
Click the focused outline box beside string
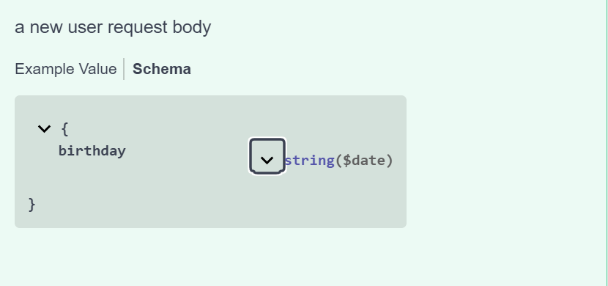coord(267,156)
